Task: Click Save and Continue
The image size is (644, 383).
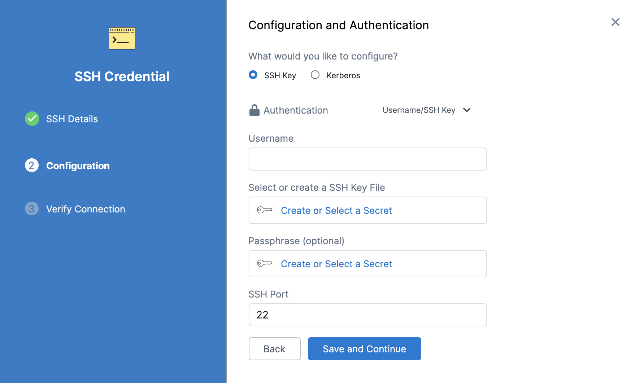Action: (x=364, y=348)
